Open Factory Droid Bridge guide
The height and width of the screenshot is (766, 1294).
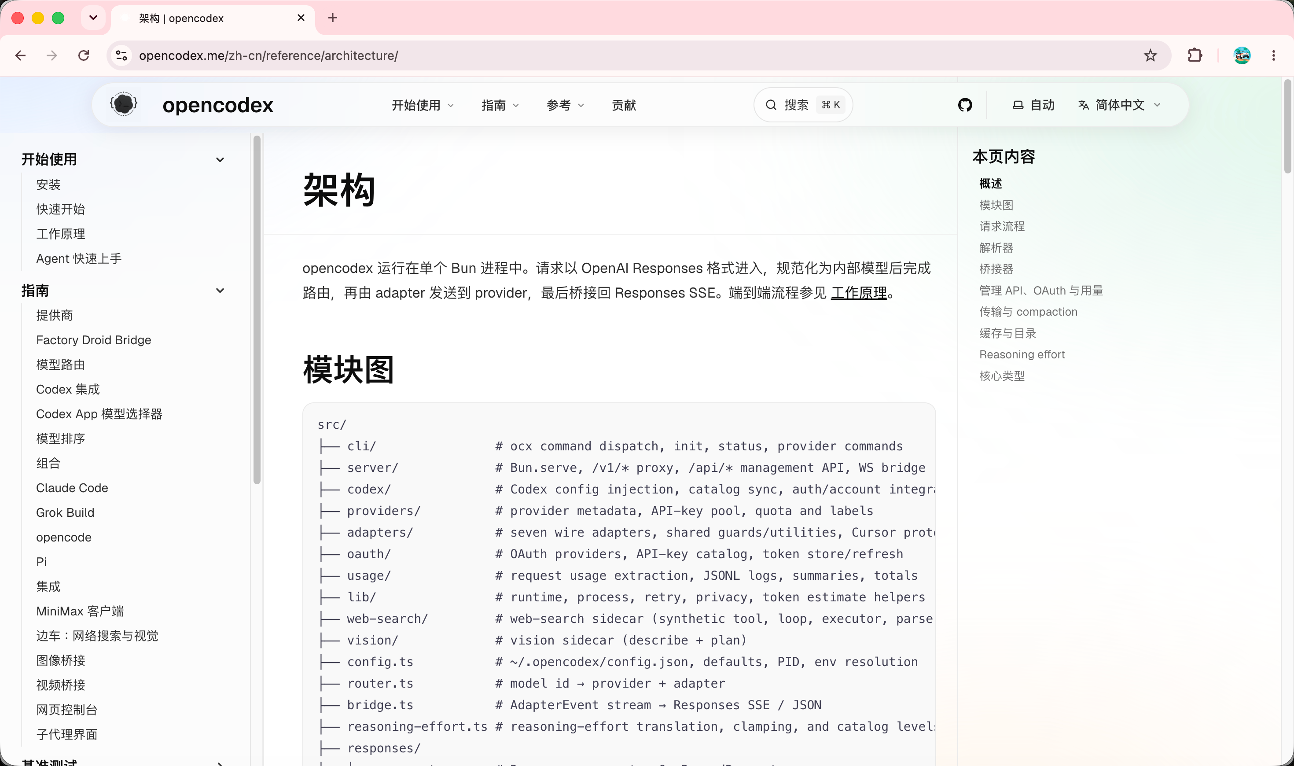pos(93,340)
